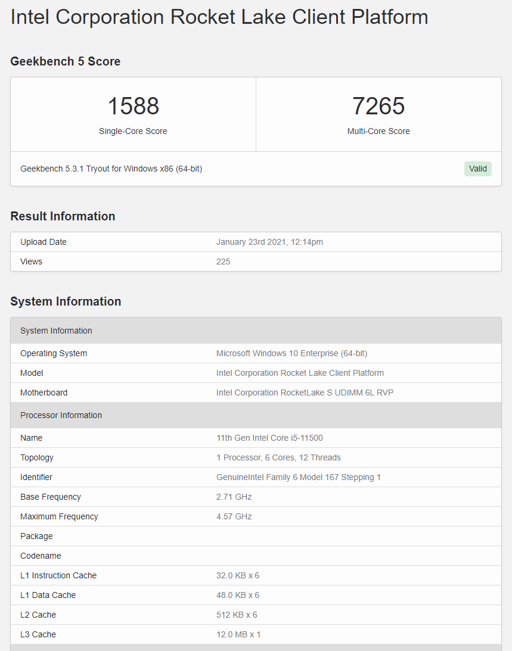Select the page title heading text

(219, 17)
